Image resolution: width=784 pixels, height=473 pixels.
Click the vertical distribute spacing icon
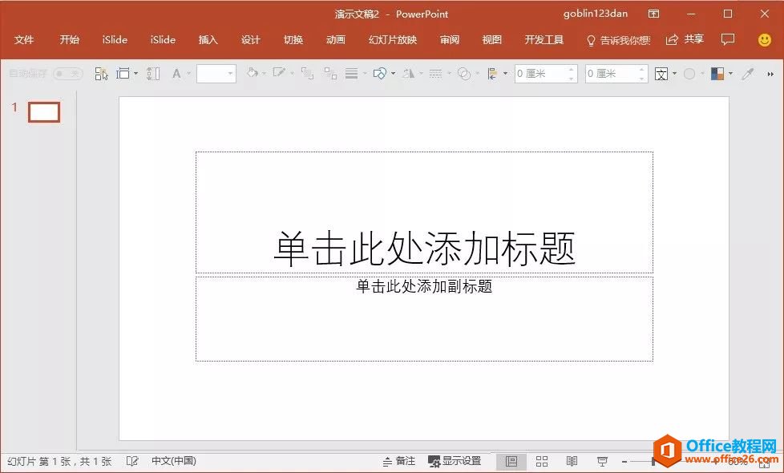point(153,74)
